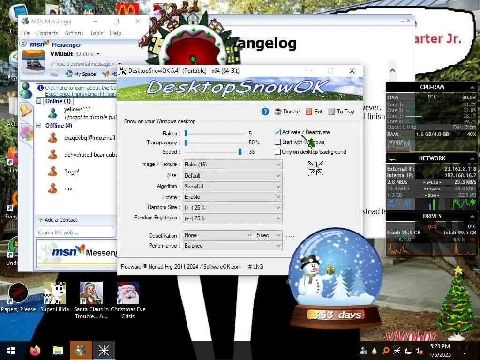Click the Transparency slider handle
The width and height of the screenshot is (480, 360).
pos(186,142)
